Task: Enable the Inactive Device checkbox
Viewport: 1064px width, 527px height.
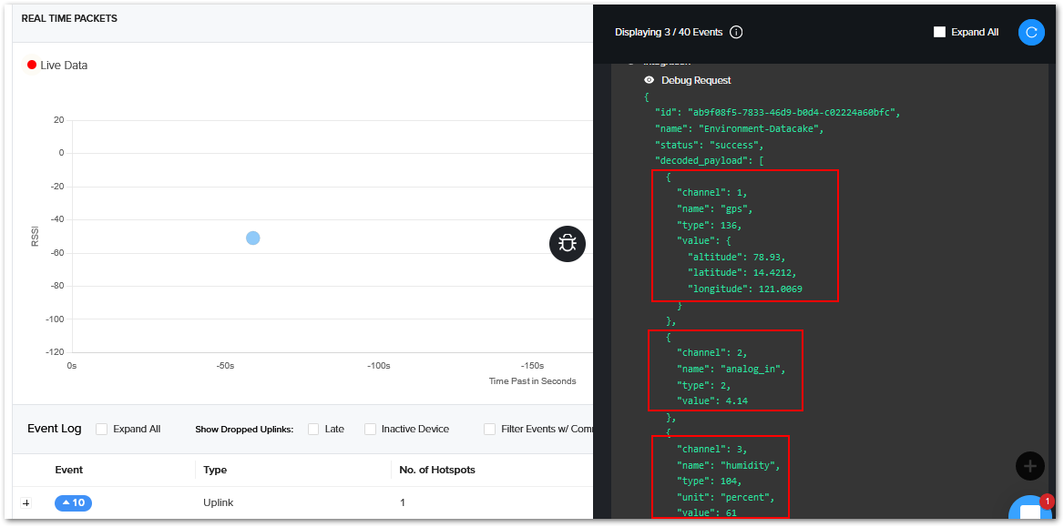Action: pos(370,429)
